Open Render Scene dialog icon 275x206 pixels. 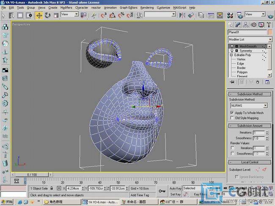(240, 15)
